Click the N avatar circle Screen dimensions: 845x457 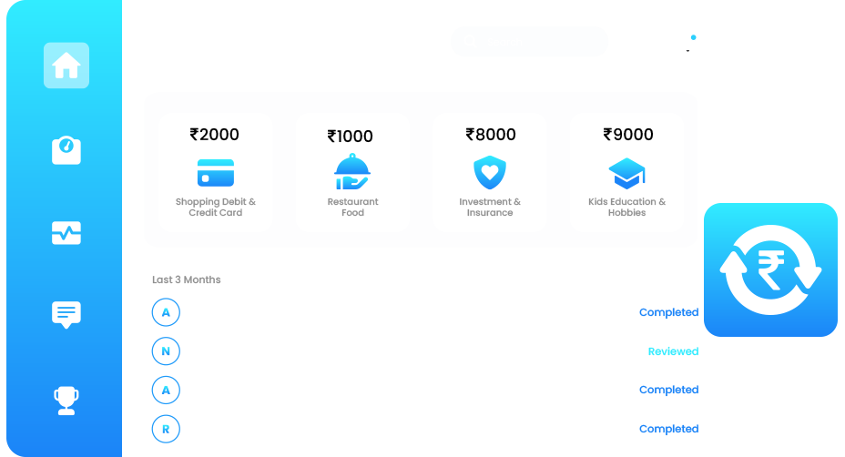(x=166, y=351)
